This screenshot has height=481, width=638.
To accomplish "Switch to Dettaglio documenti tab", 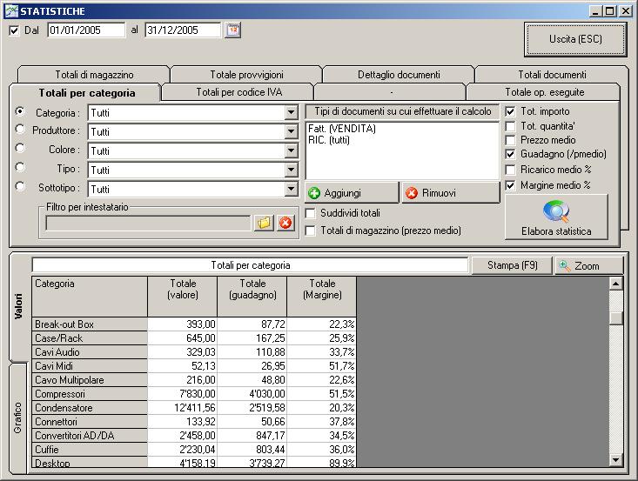I will (x=399, y=75).
